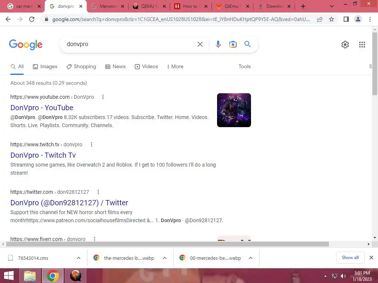
Task: Open the Chrome profile menu
Action: (358, 19)
